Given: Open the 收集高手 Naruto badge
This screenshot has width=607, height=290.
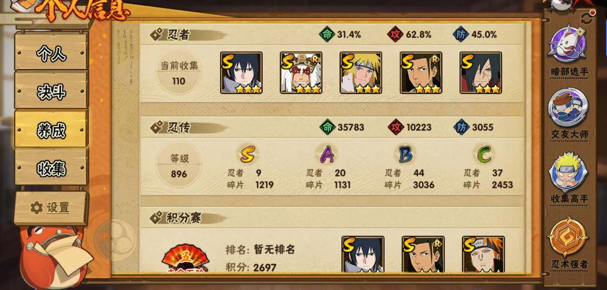Looking at the screenshot, I should (569, 172).
